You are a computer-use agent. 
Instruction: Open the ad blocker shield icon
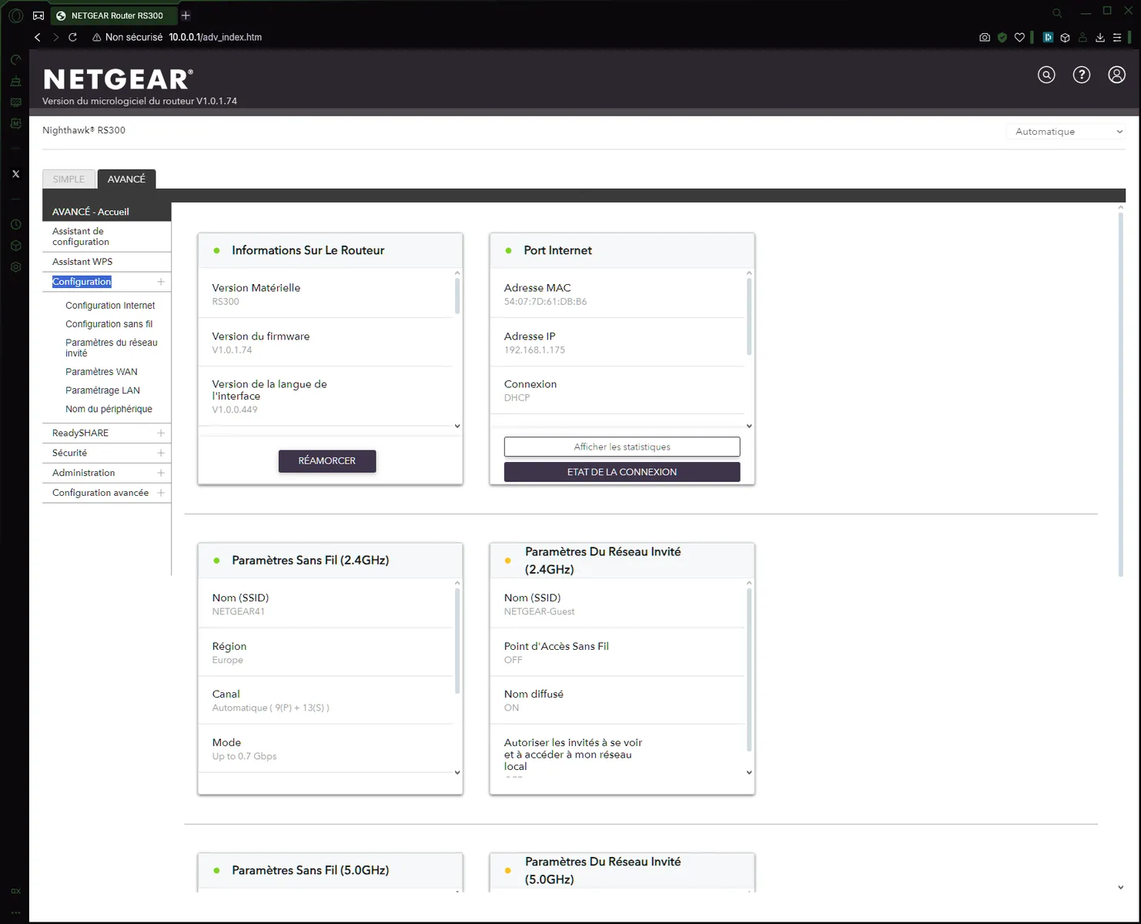pyautogui.click(x=1002, y=37)
